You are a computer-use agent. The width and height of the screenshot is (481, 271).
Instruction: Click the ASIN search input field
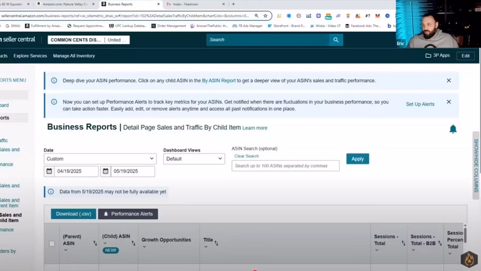click(x=285, y=166)
